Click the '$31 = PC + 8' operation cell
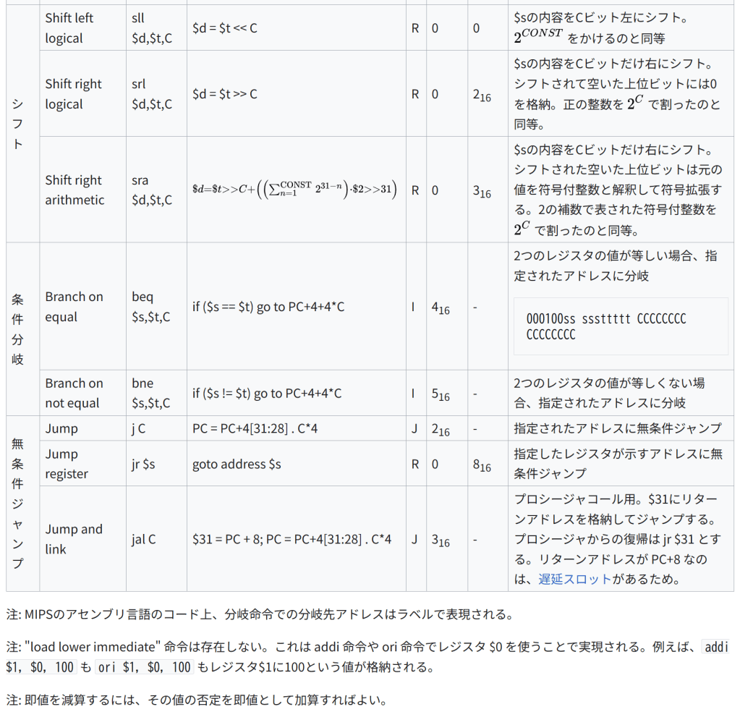 point(292,539)
